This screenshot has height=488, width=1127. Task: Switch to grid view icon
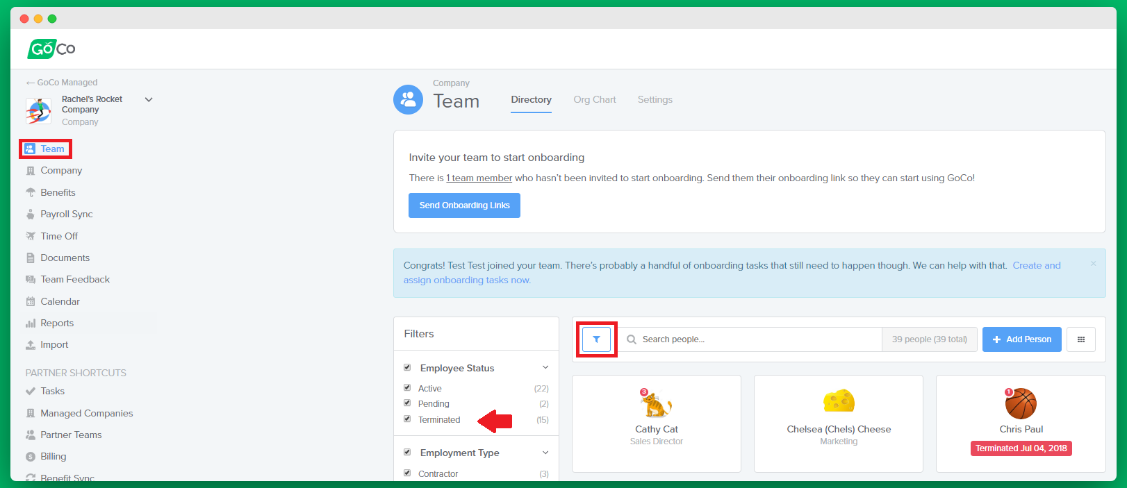coord(1081,339)
